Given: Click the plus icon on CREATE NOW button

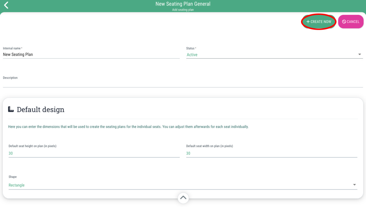Looking at the screenshot, I should click(308, 22).
